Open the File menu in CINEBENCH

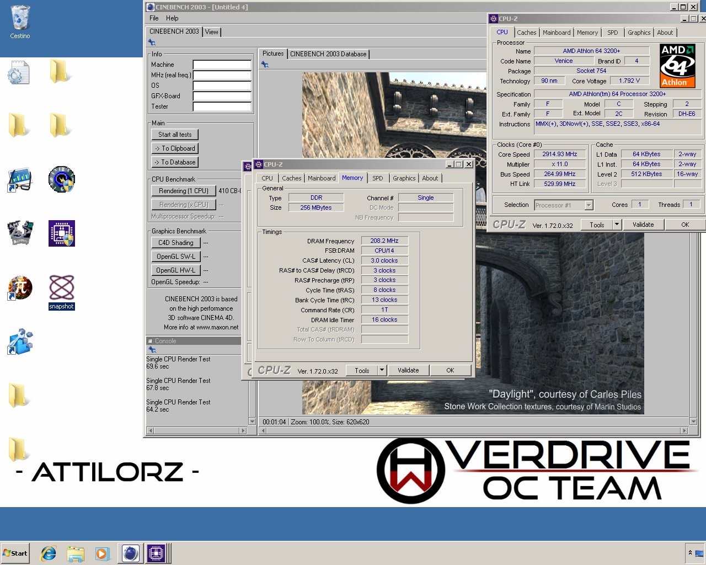click(154, 18)
